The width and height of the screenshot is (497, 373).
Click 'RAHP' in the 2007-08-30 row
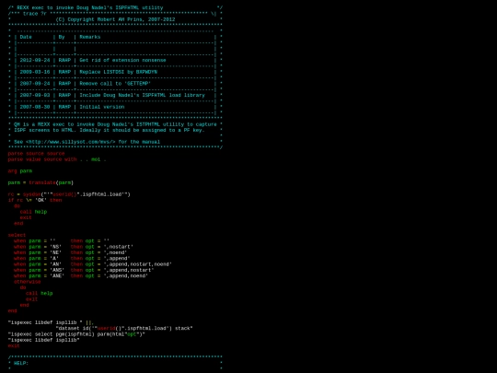[x=64, y=107]
